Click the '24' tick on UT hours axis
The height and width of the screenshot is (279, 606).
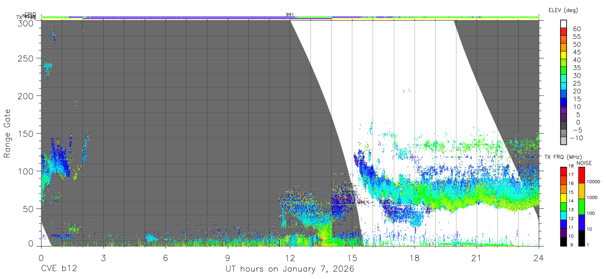point(538,257)
